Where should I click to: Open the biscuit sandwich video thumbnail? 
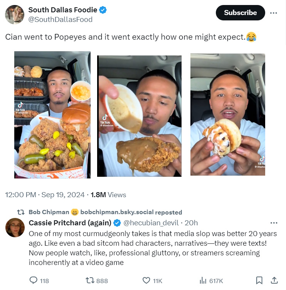[227, 114]
